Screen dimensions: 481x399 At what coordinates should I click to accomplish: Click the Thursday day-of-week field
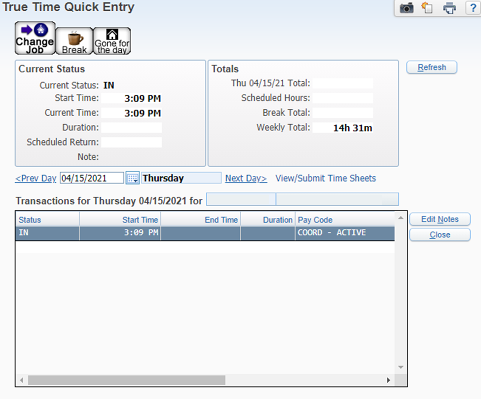pos(181,178)
